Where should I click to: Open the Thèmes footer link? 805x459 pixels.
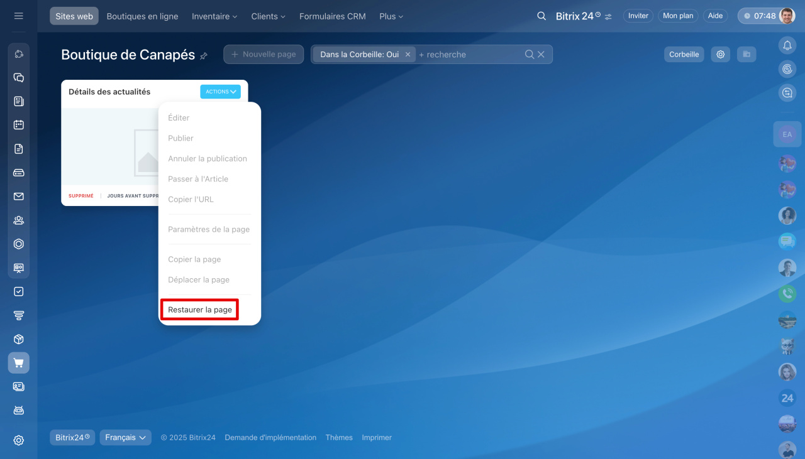point(339,438)
